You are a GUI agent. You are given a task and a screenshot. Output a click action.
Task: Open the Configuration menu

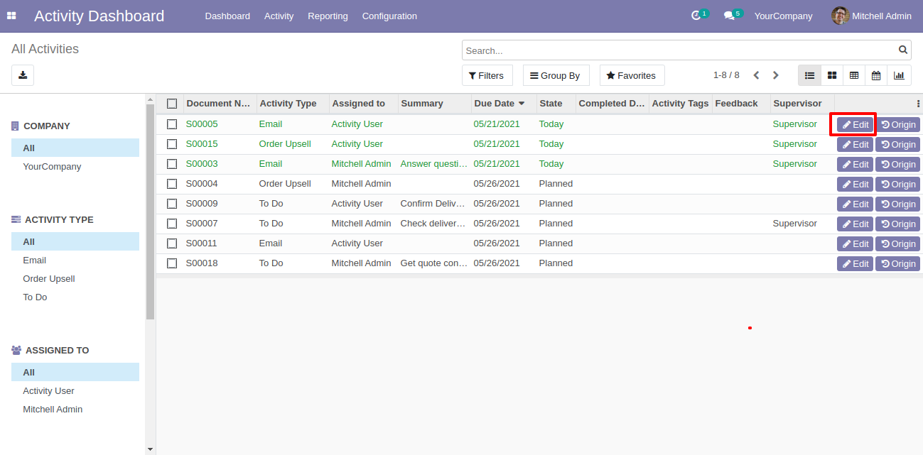pos(389,16)
